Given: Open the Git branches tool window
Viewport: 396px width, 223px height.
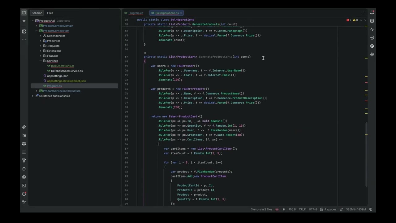Looking at the screenshot, I should [24, 202].
